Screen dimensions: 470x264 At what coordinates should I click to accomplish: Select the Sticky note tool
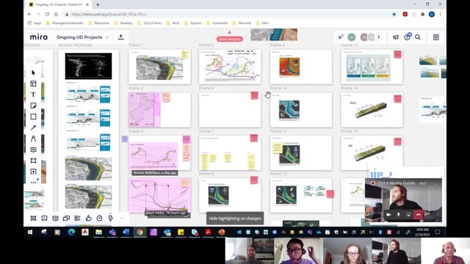[x=33, y=106]
